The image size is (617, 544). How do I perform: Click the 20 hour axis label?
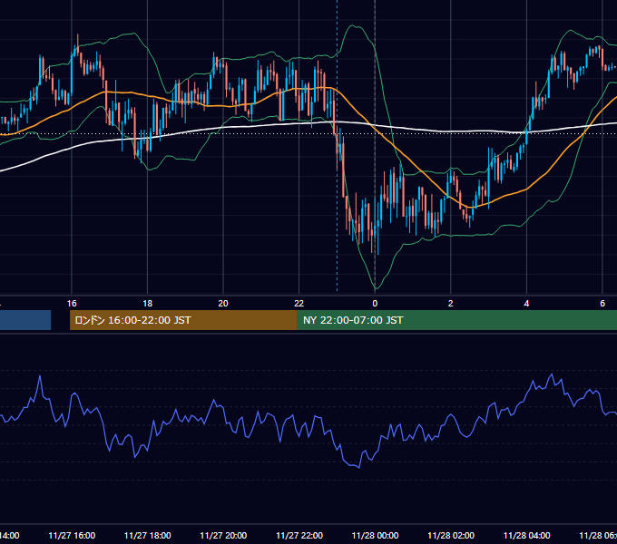click(223, 304)
